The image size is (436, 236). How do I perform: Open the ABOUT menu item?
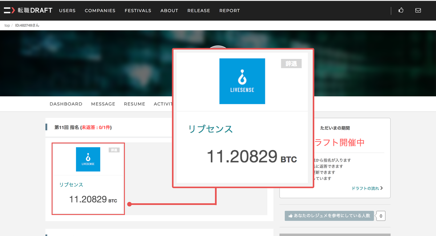[169, 11]
